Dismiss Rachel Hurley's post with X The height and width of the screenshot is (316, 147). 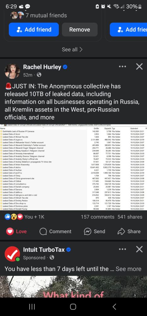coord(139,66)
